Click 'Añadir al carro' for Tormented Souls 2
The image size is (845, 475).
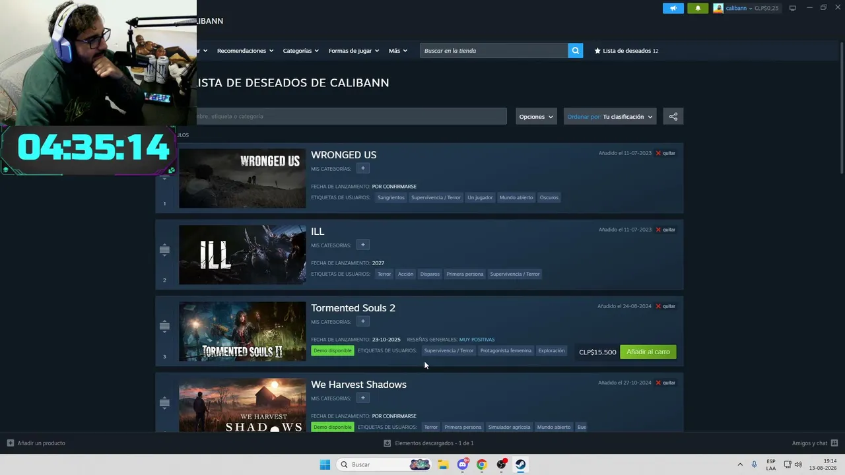click(x=648, y=352)
